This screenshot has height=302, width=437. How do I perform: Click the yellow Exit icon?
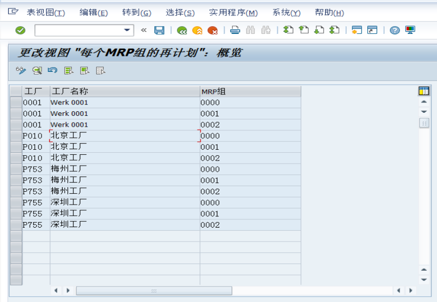click(197, 30)
